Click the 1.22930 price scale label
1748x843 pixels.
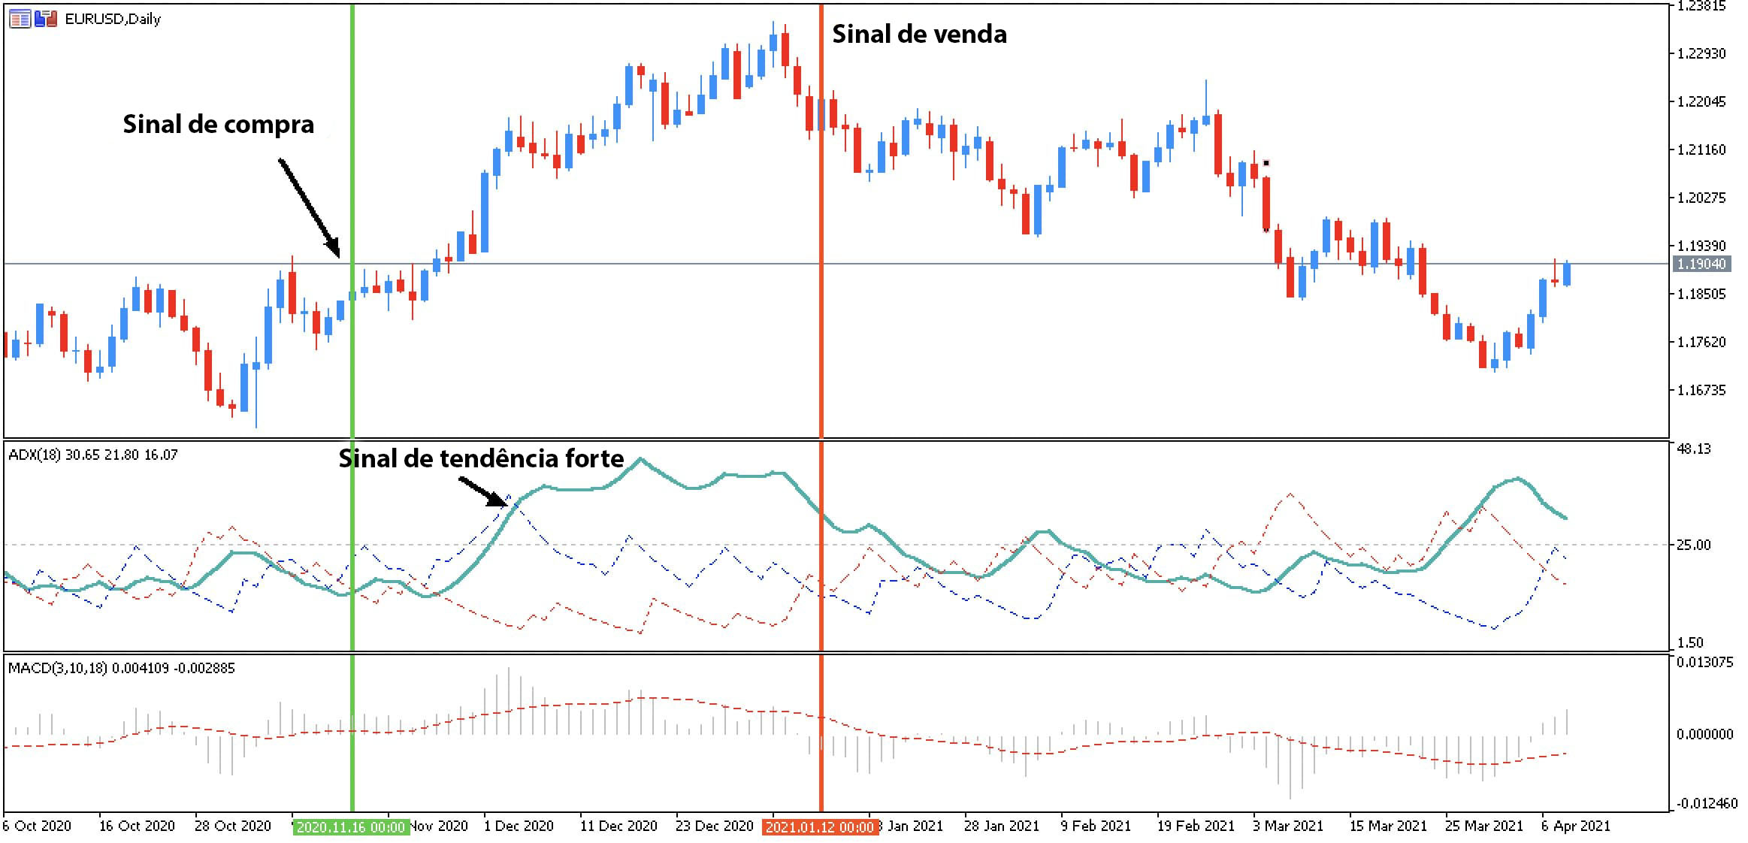pyautogui.click(x=1701, y=53)
